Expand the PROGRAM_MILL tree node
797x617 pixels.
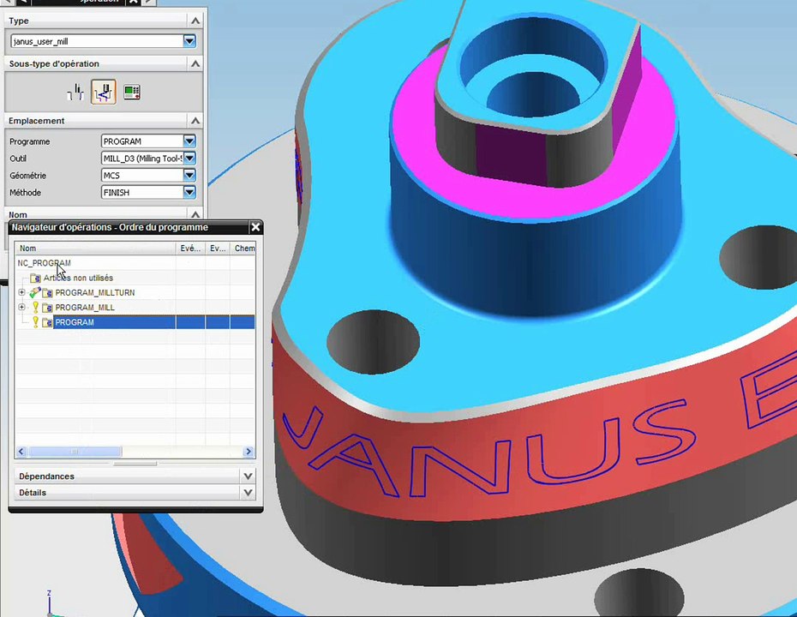pyautogui.click(x=21, y=308)
